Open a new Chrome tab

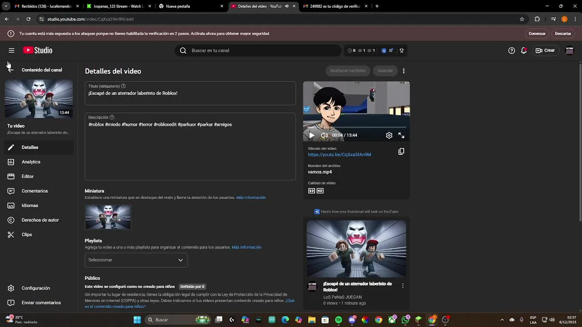point(377,6)
